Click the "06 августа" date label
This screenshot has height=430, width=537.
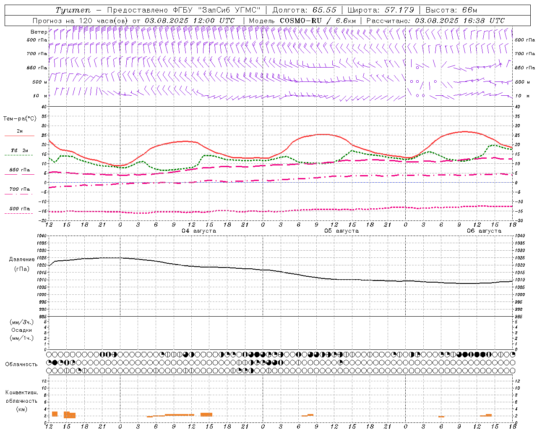(484, 231)
